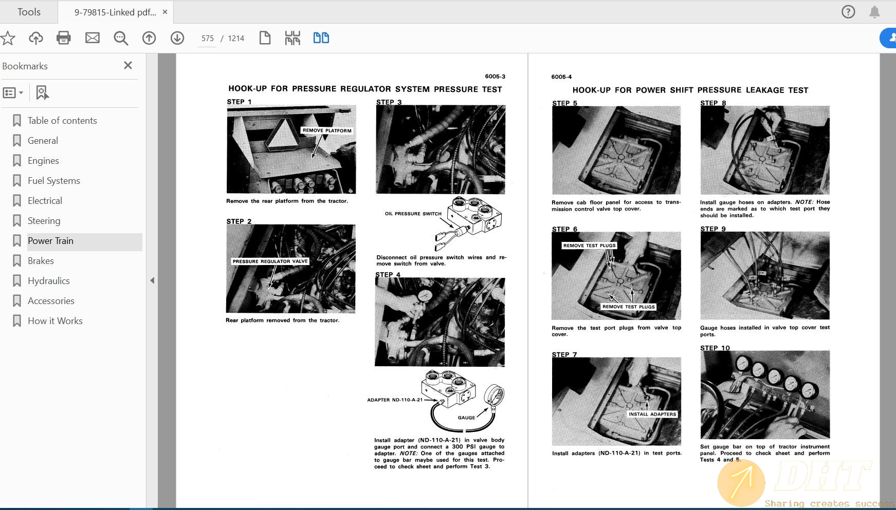Image resolution: width=896 pixels, height=510 pixels.
Task: Click the star bookmark icon in toolbar
Action: pos(8,38)
